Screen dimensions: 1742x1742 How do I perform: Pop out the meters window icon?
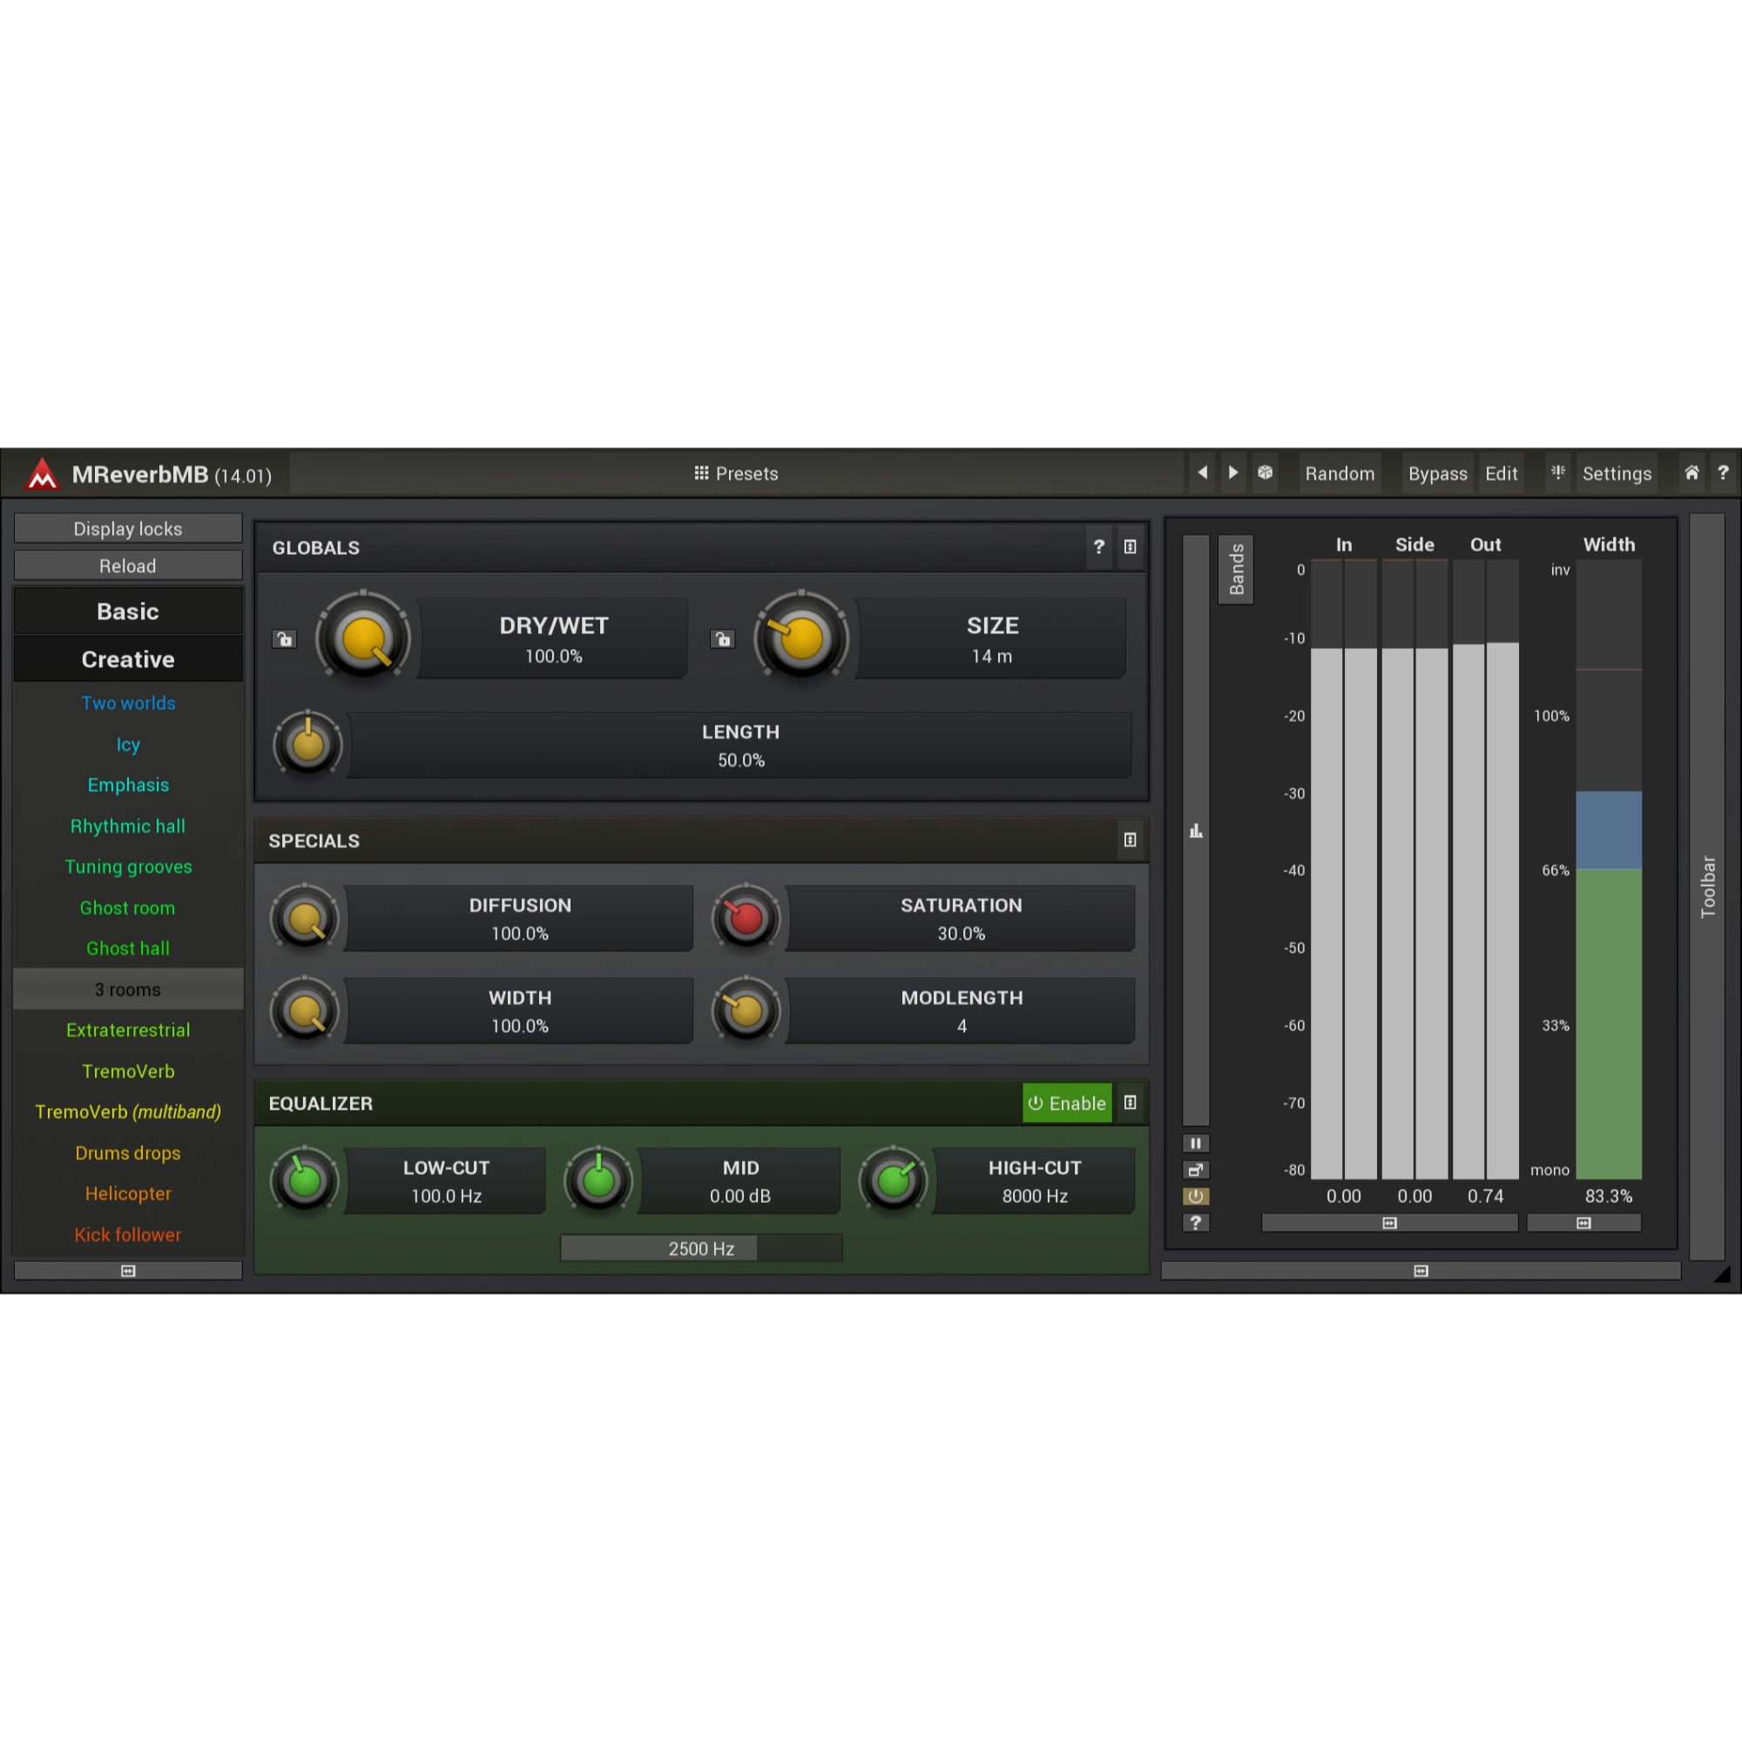[x=1196, y=1170]
